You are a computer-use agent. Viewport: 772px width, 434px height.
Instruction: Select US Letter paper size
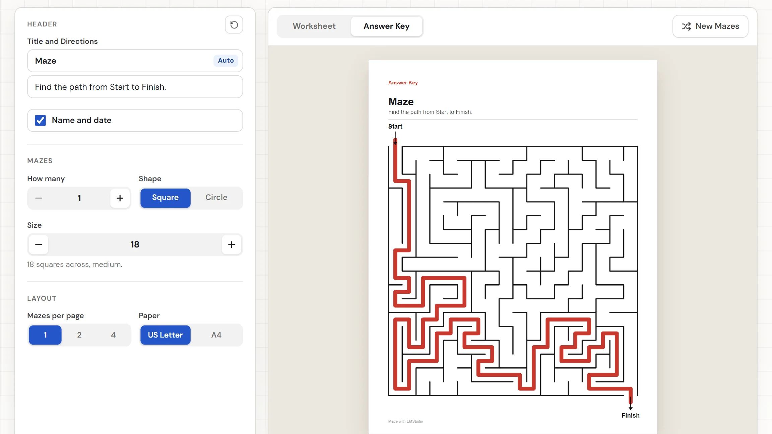(x=166, y=335)
